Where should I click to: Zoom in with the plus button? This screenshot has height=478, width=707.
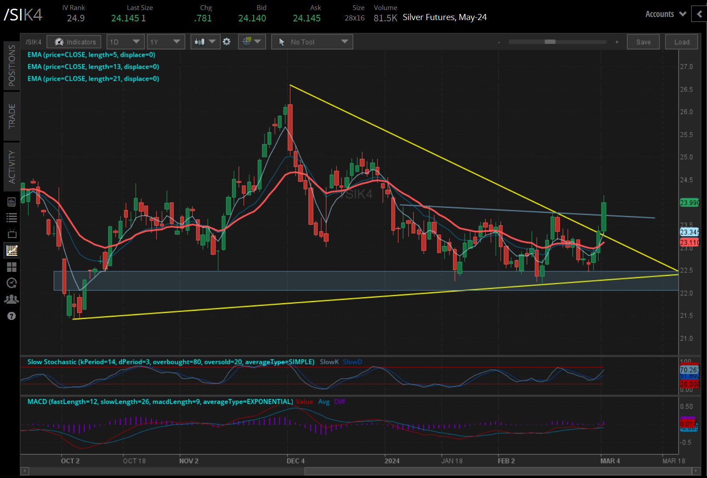pyautogui.click(x=617, y=42)
